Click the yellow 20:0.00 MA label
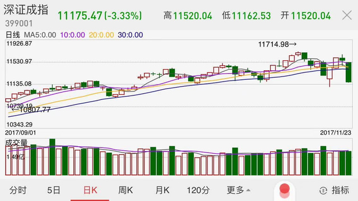This screenshot has width=358, height=201. [101, 35]
